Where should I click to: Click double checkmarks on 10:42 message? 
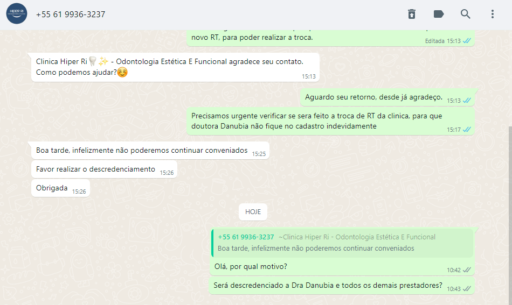pyautogui.click(x=467, y=270)
